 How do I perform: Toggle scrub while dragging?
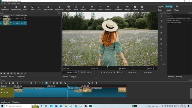pos(50,83)
